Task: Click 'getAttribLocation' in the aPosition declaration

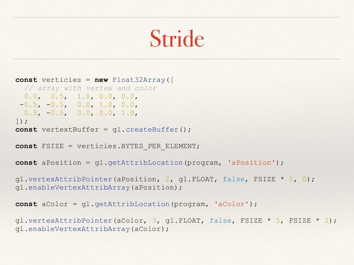Action: point(145,163)
